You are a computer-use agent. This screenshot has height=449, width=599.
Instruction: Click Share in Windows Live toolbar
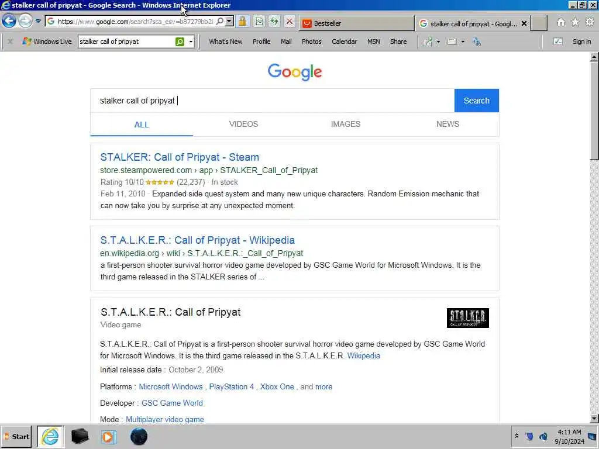pyautogui.click(x=398, y=42)
